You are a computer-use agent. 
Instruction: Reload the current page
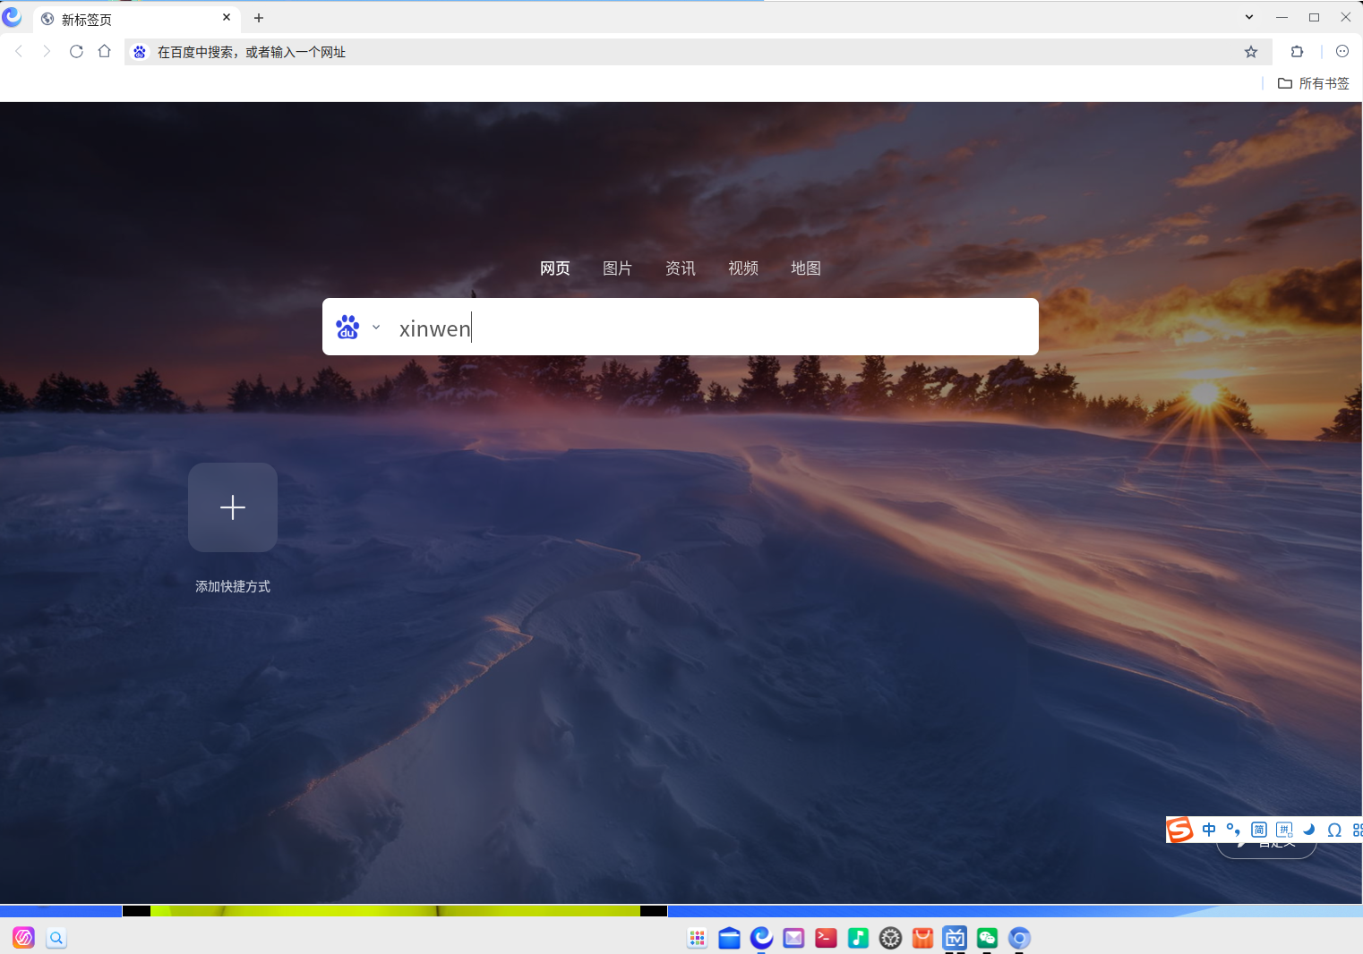point(76,52)
